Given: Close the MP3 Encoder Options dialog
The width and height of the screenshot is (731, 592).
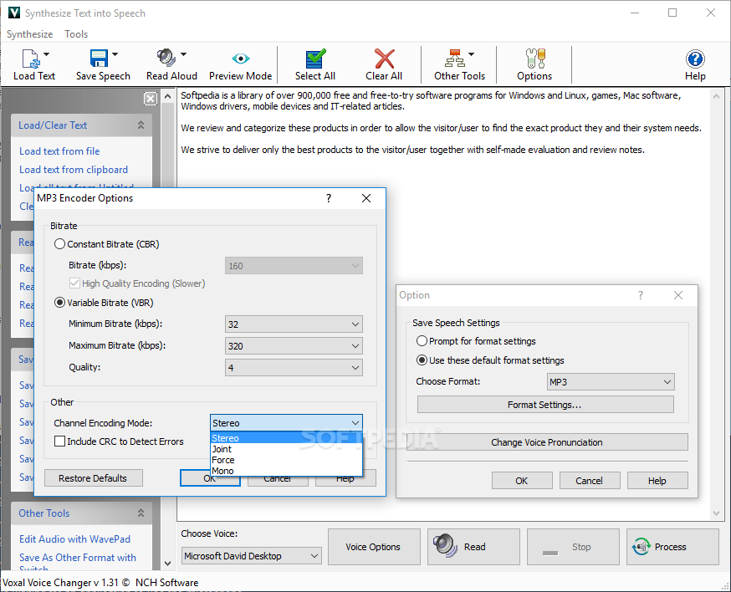Looking at the screenshot, I should (366, 198).
